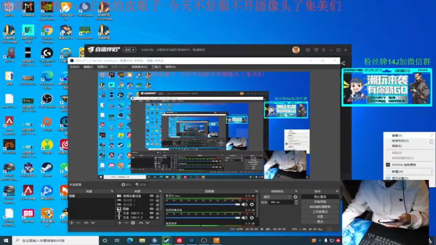This screenshot has height=245, width=436.
Task: Open 编辑(E) menu in OBS
Action: [88, 66]
